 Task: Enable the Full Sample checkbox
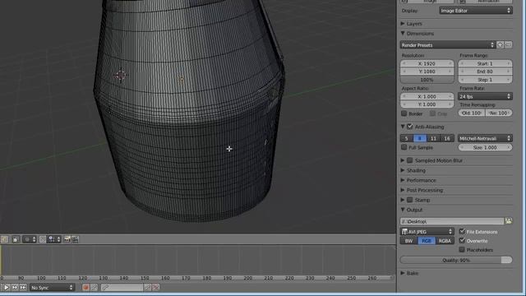(x=404, y=147)
